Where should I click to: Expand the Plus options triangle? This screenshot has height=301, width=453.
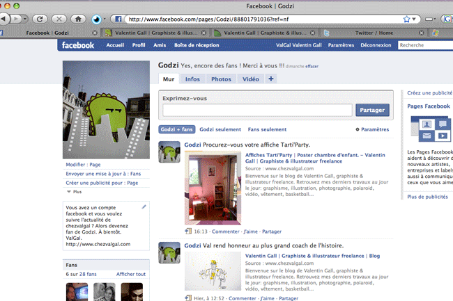tap(75, 192)
